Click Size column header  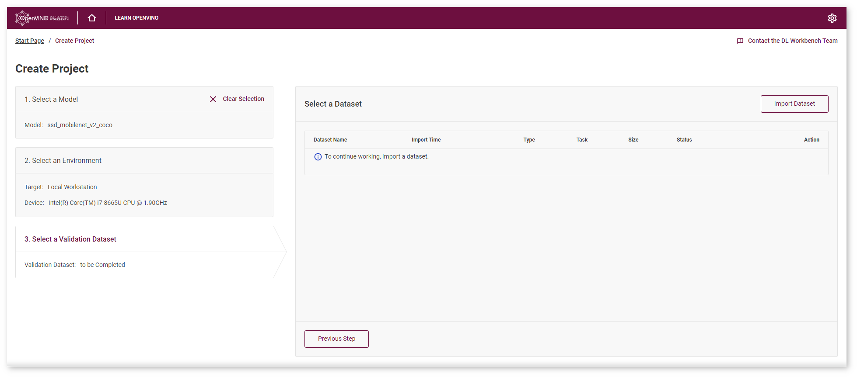pos(633,140)
